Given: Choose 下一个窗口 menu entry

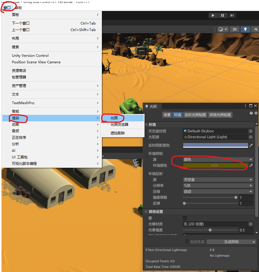Looking at the screenshot, I should tap(52, 23).
